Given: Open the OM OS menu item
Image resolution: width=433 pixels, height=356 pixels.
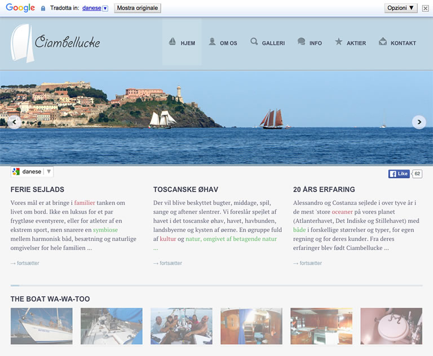Looking at the screenshot, I should [x=223, y=42].
